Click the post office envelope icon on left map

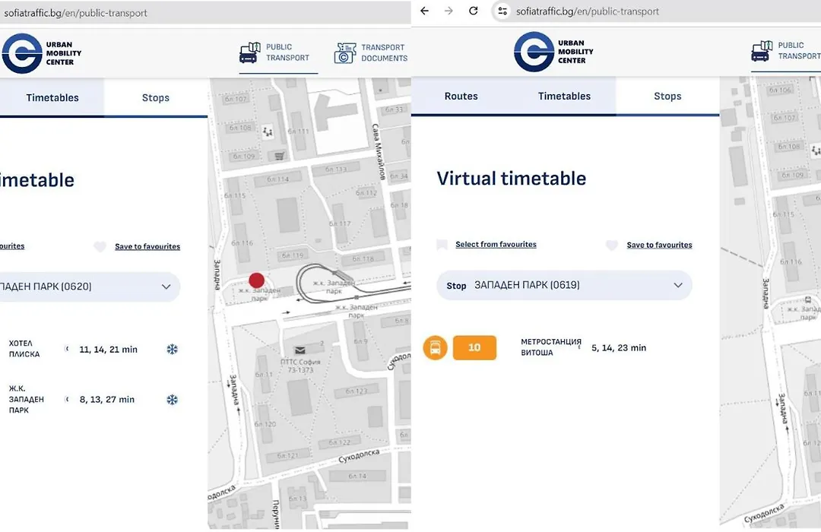pyautogui.click(x=300, y=350)
